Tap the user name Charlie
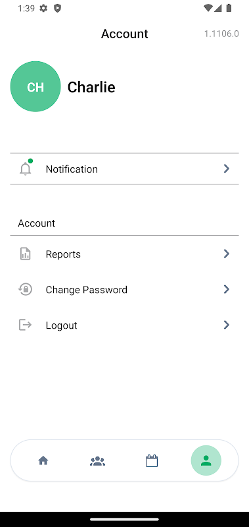 91,87
